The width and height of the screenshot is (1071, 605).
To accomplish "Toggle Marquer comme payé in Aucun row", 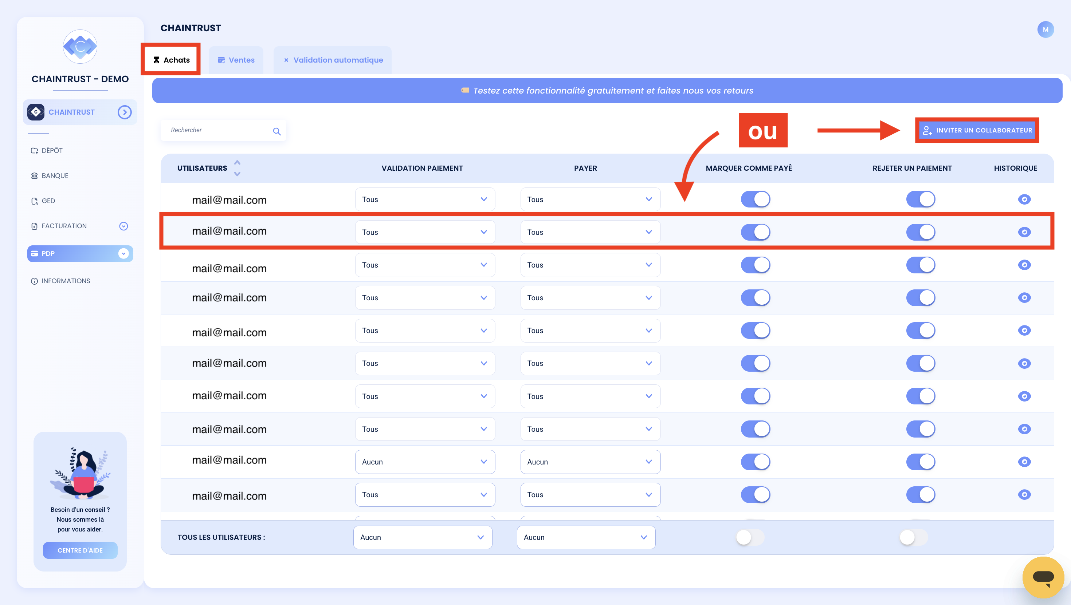I will [x=756, y=462].
